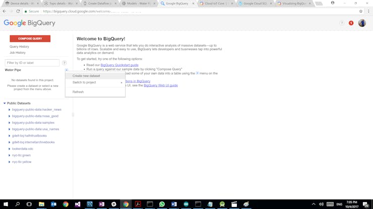Open the taskbar clock showing 7:05 PM
The width and height of the screenshot is (373, 209).
pos(352,204)
